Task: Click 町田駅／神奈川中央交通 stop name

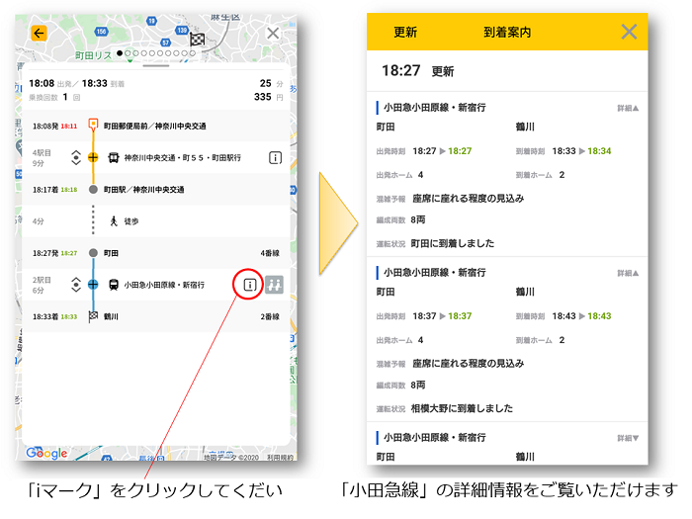Action: 144,190
